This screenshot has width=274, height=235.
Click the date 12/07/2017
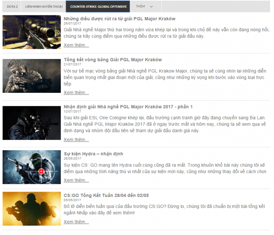(x=72, y=111)
